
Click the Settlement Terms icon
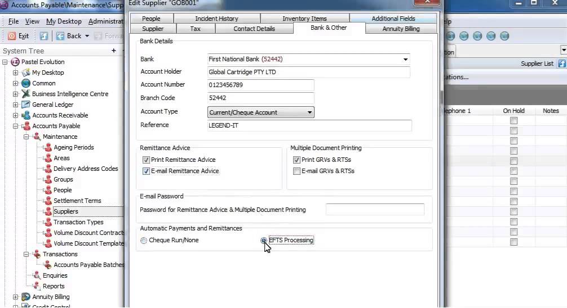pos(47,201)
